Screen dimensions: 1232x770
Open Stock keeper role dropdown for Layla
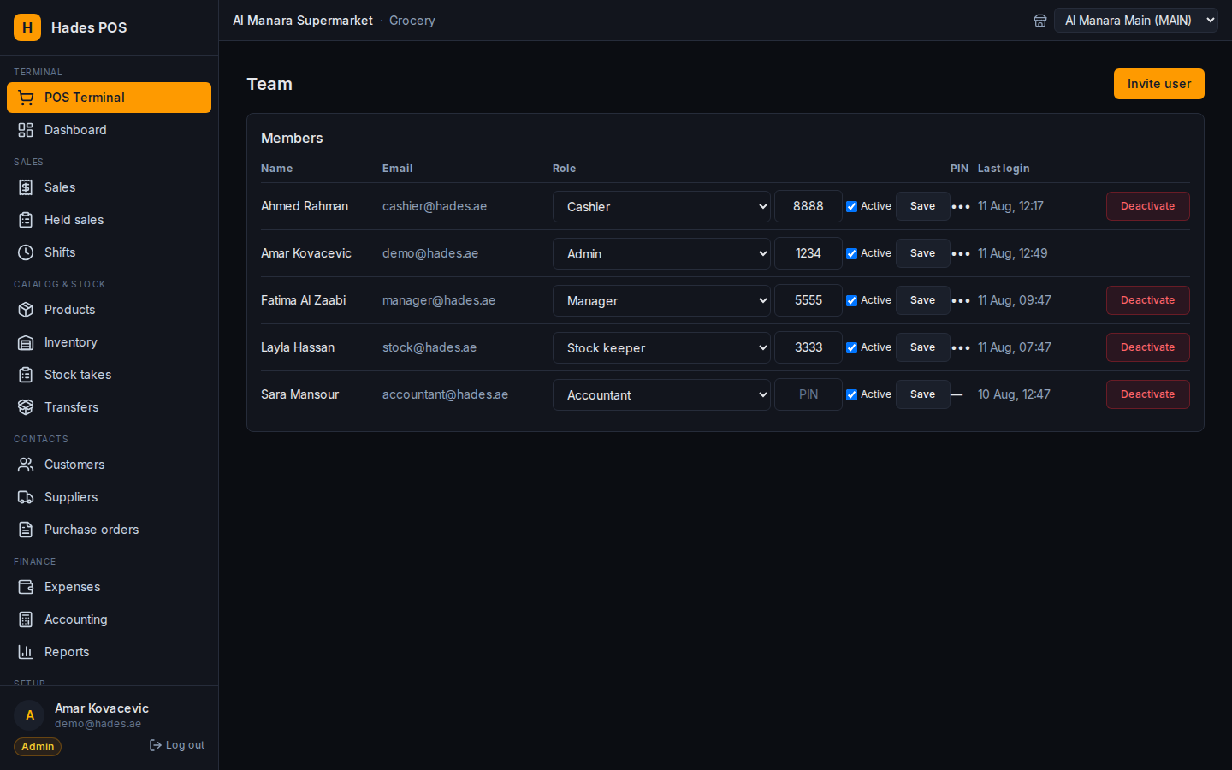[661, 347]
